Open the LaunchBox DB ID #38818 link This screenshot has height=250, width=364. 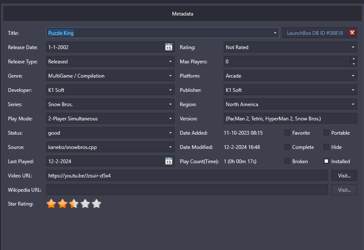coord(315,33)
